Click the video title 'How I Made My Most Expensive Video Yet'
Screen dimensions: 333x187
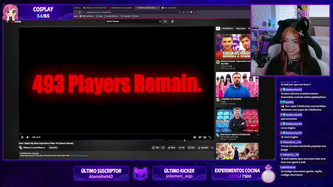(x=46, y=143)
